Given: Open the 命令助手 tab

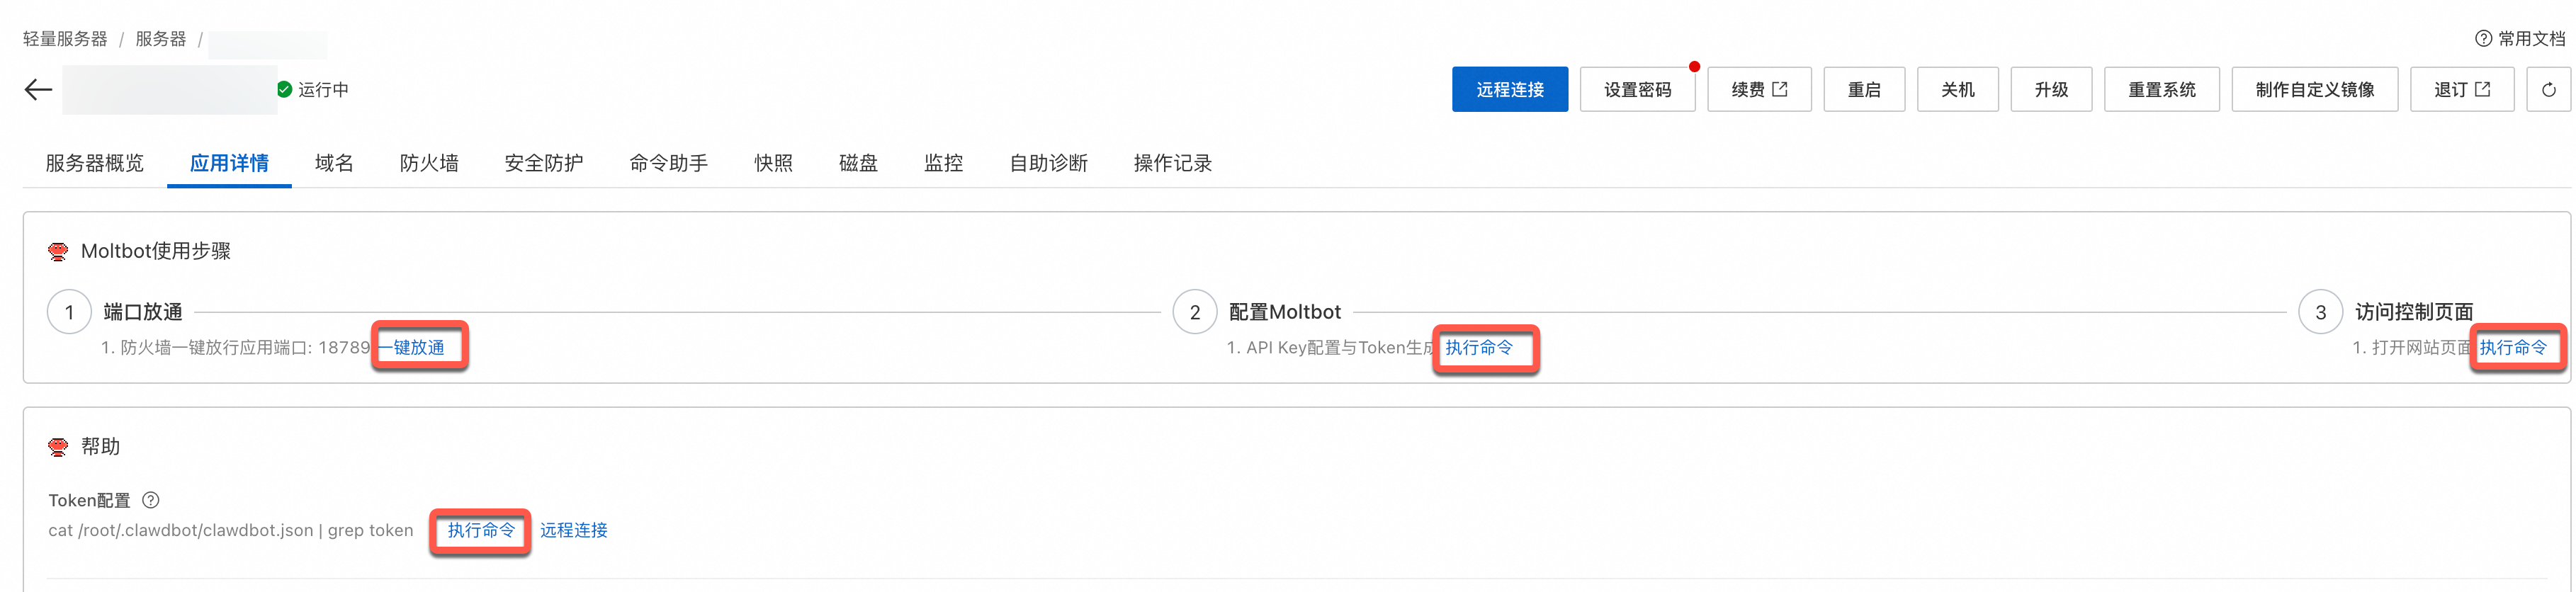Looking at the screenshot, I should 669,163.
